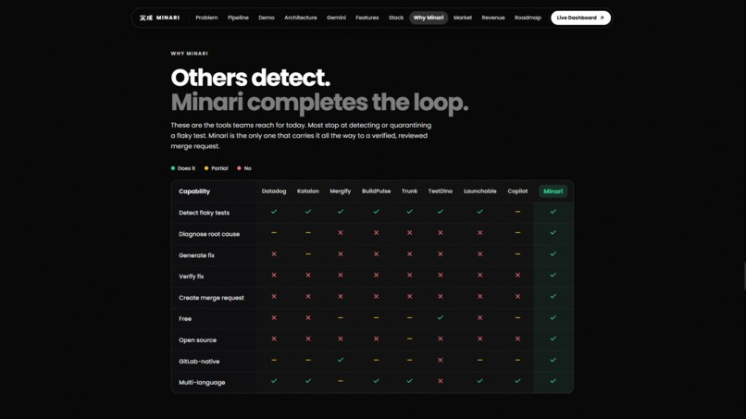Open the Demo nav link
The height and width of the screenshot is (419, 746).
coord(267,18)
